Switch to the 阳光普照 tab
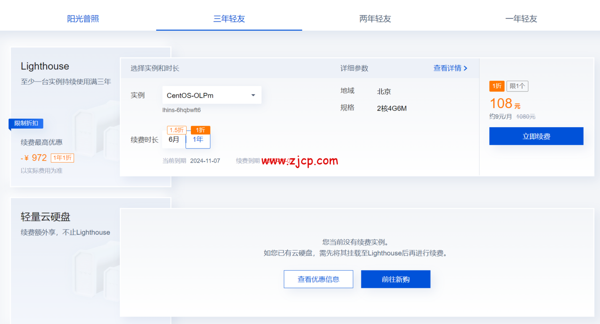This screenshot has width=600, height=324. (x=83, y=19)
